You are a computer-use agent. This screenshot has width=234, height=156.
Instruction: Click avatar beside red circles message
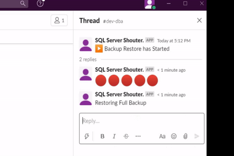[x=85, y=73]
